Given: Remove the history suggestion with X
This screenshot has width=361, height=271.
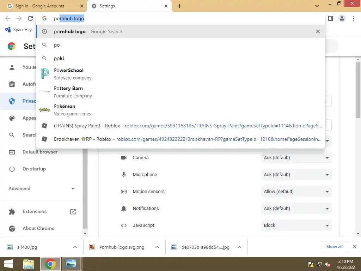Looking at the screenshot, I should [x=318, y=31].
